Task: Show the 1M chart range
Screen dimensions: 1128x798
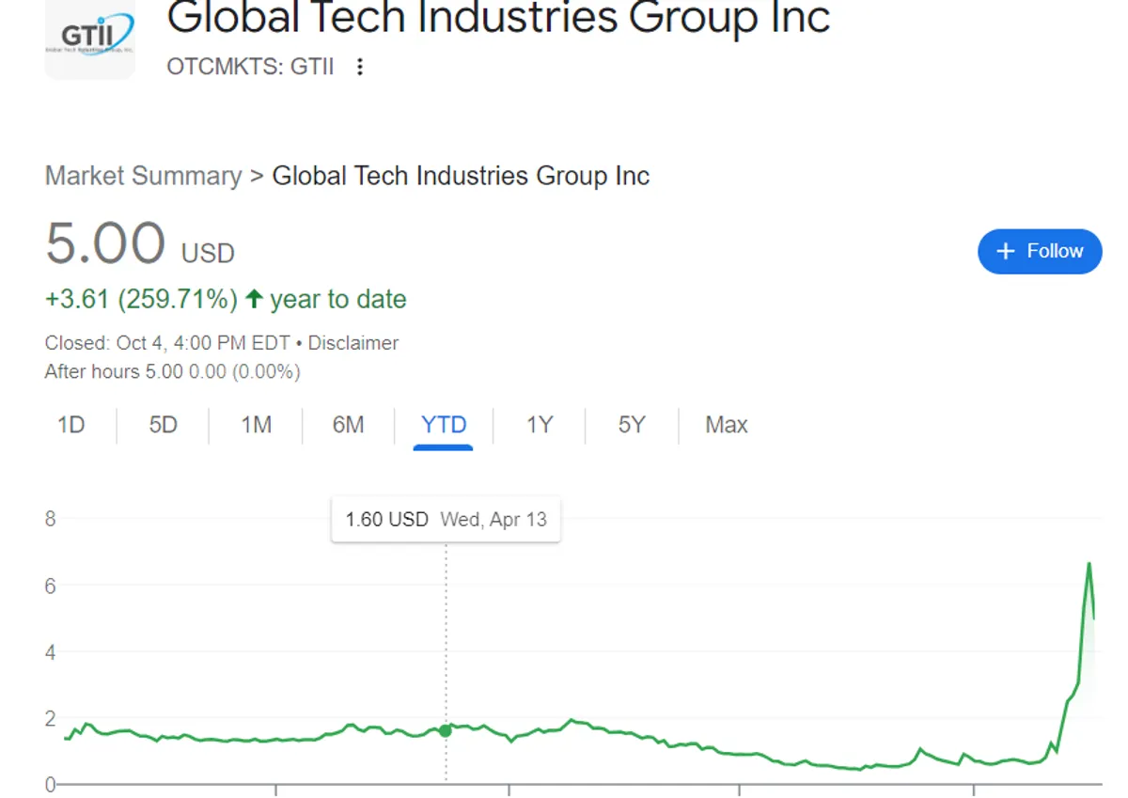Action: tap(256, 425)
